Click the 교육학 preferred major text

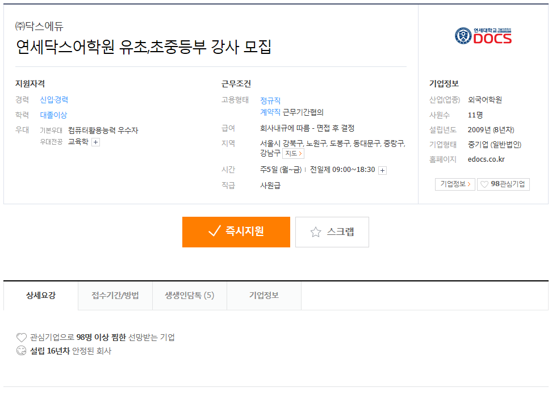pos(78,141)
